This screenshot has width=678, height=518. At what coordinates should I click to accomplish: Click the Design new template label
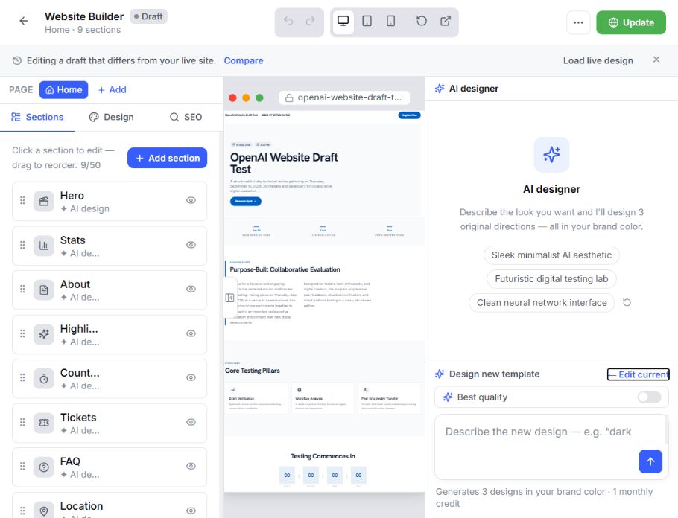(494, 374)
